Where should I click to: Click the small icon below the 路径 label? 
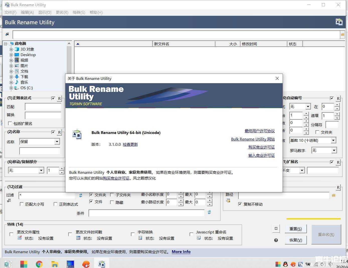(x=228, y=200)
